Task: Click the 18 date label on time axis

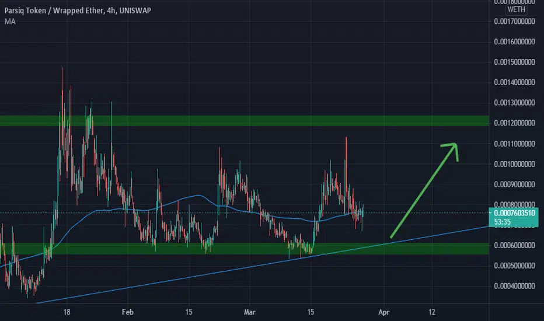Action: coord(67,312)
